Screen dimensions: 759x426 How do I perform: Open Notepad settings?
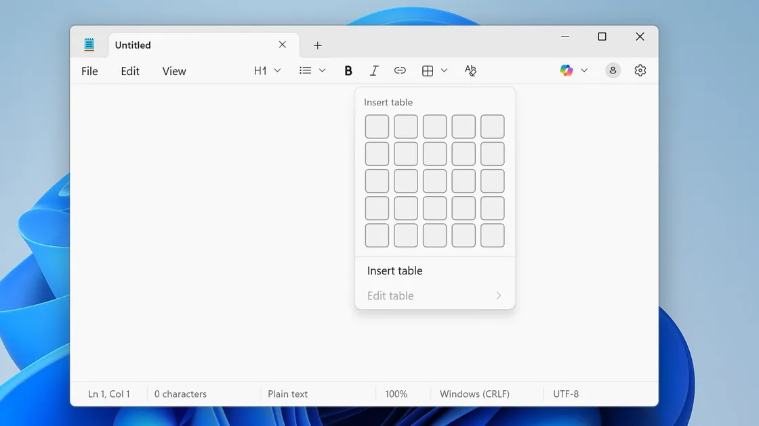pyautogui.click(x=640, y=70)
